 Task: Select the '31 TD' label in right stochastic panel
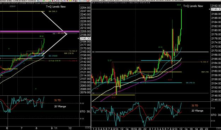pyautogui.click(x=194, y=105)
